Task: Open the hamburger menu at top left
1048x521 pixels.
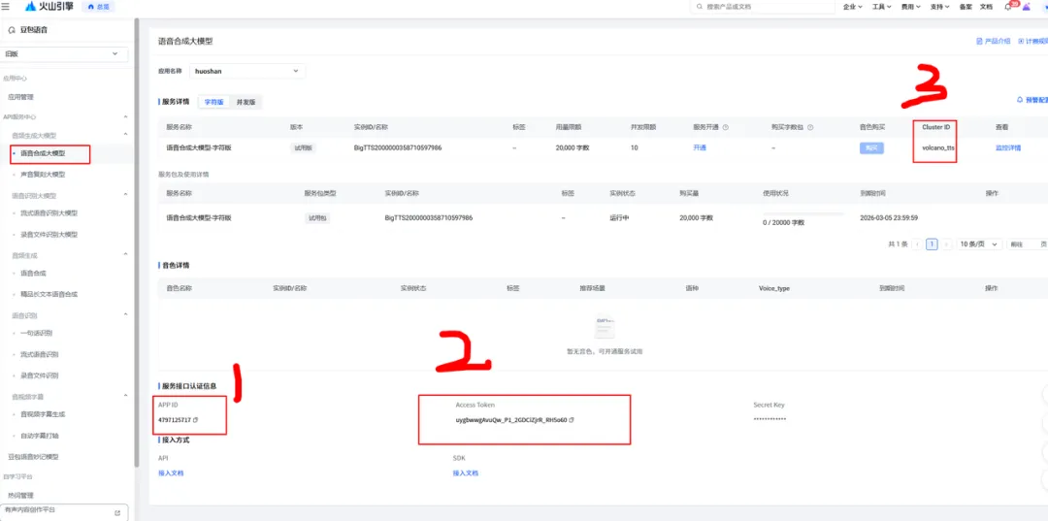Action: coord(6,6)
